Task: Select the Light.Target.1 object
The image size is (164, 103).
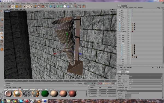Action: (x=124, y=18)
